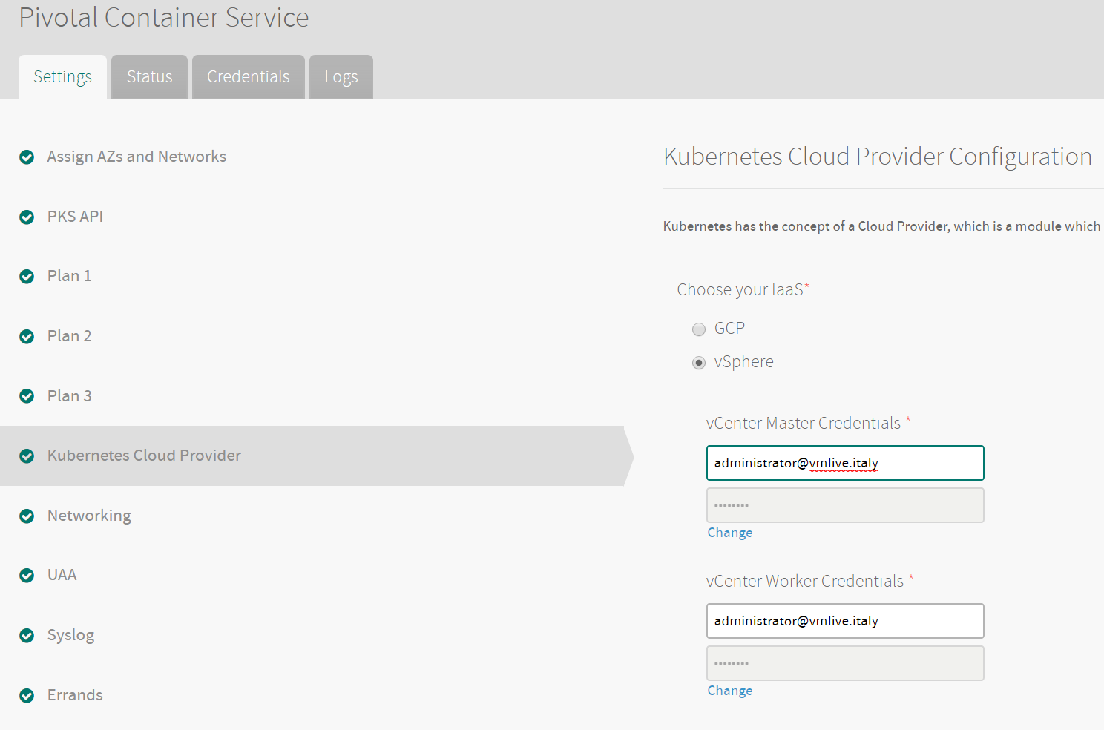Click the vCenter Master password field
Viewport: 1104px width, 730px height.
point(845,505)
